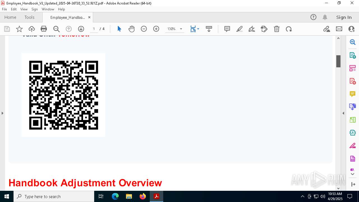The height and width of the screenshot is (202, 359).
Task: Open the Edit menu
Action: click(14, 9)
